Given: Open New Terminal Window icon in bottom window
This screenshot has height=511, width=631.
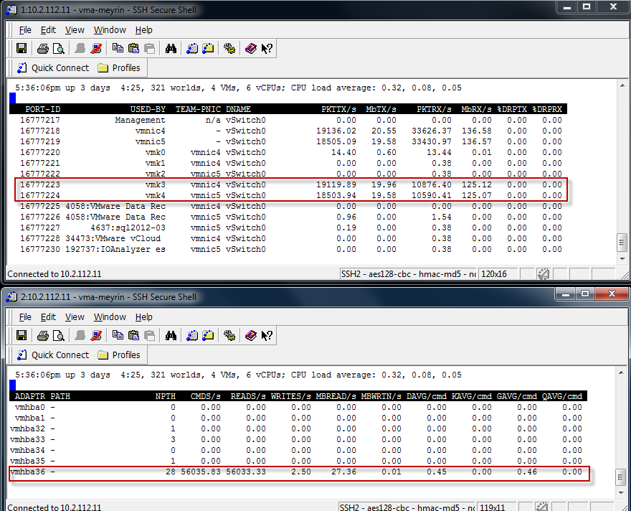Looking at the screenshot, I should coord(192,335).
